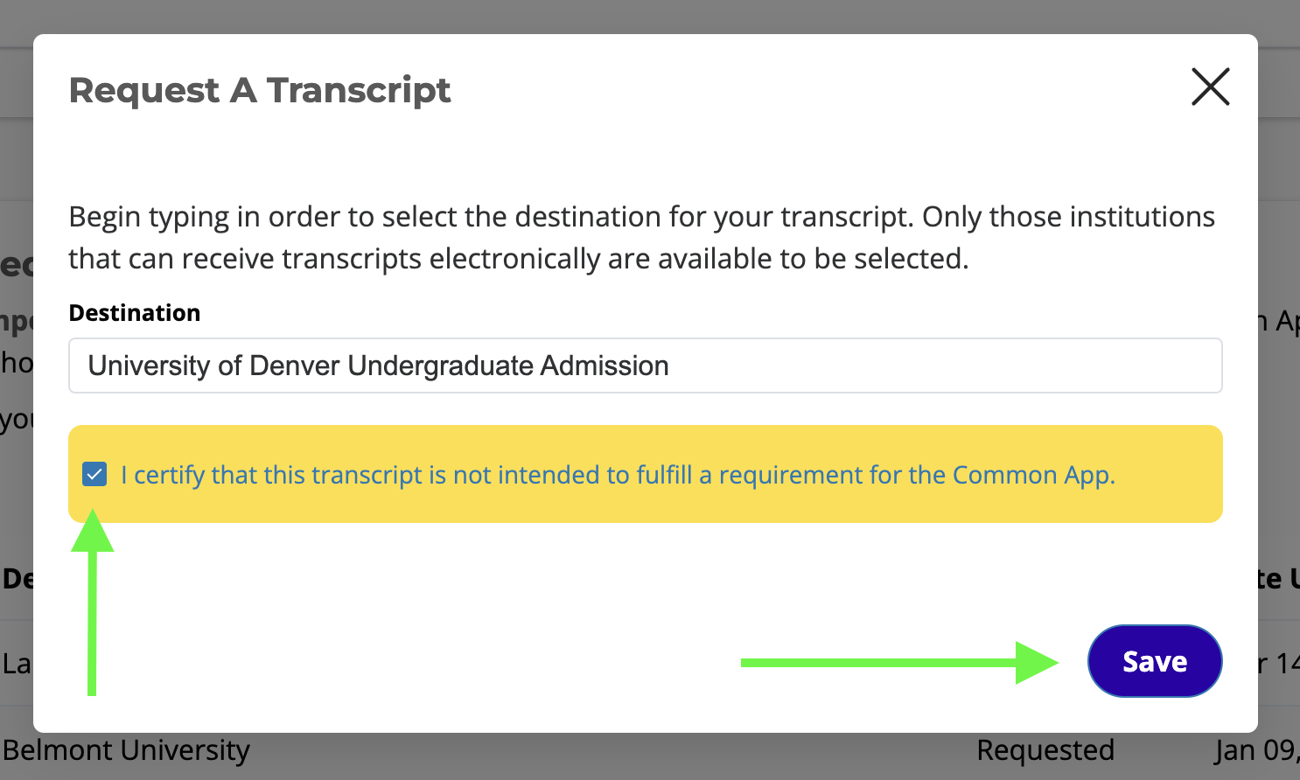Click the dimmed backdrop above the dialog
This screenshot has height=780, width=1300.
tap(647, 16)
